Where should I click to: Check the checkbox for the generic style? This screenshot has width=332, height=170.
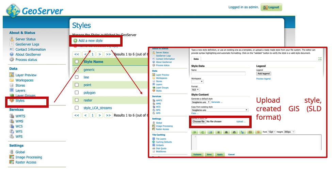(x=77, y=70)
